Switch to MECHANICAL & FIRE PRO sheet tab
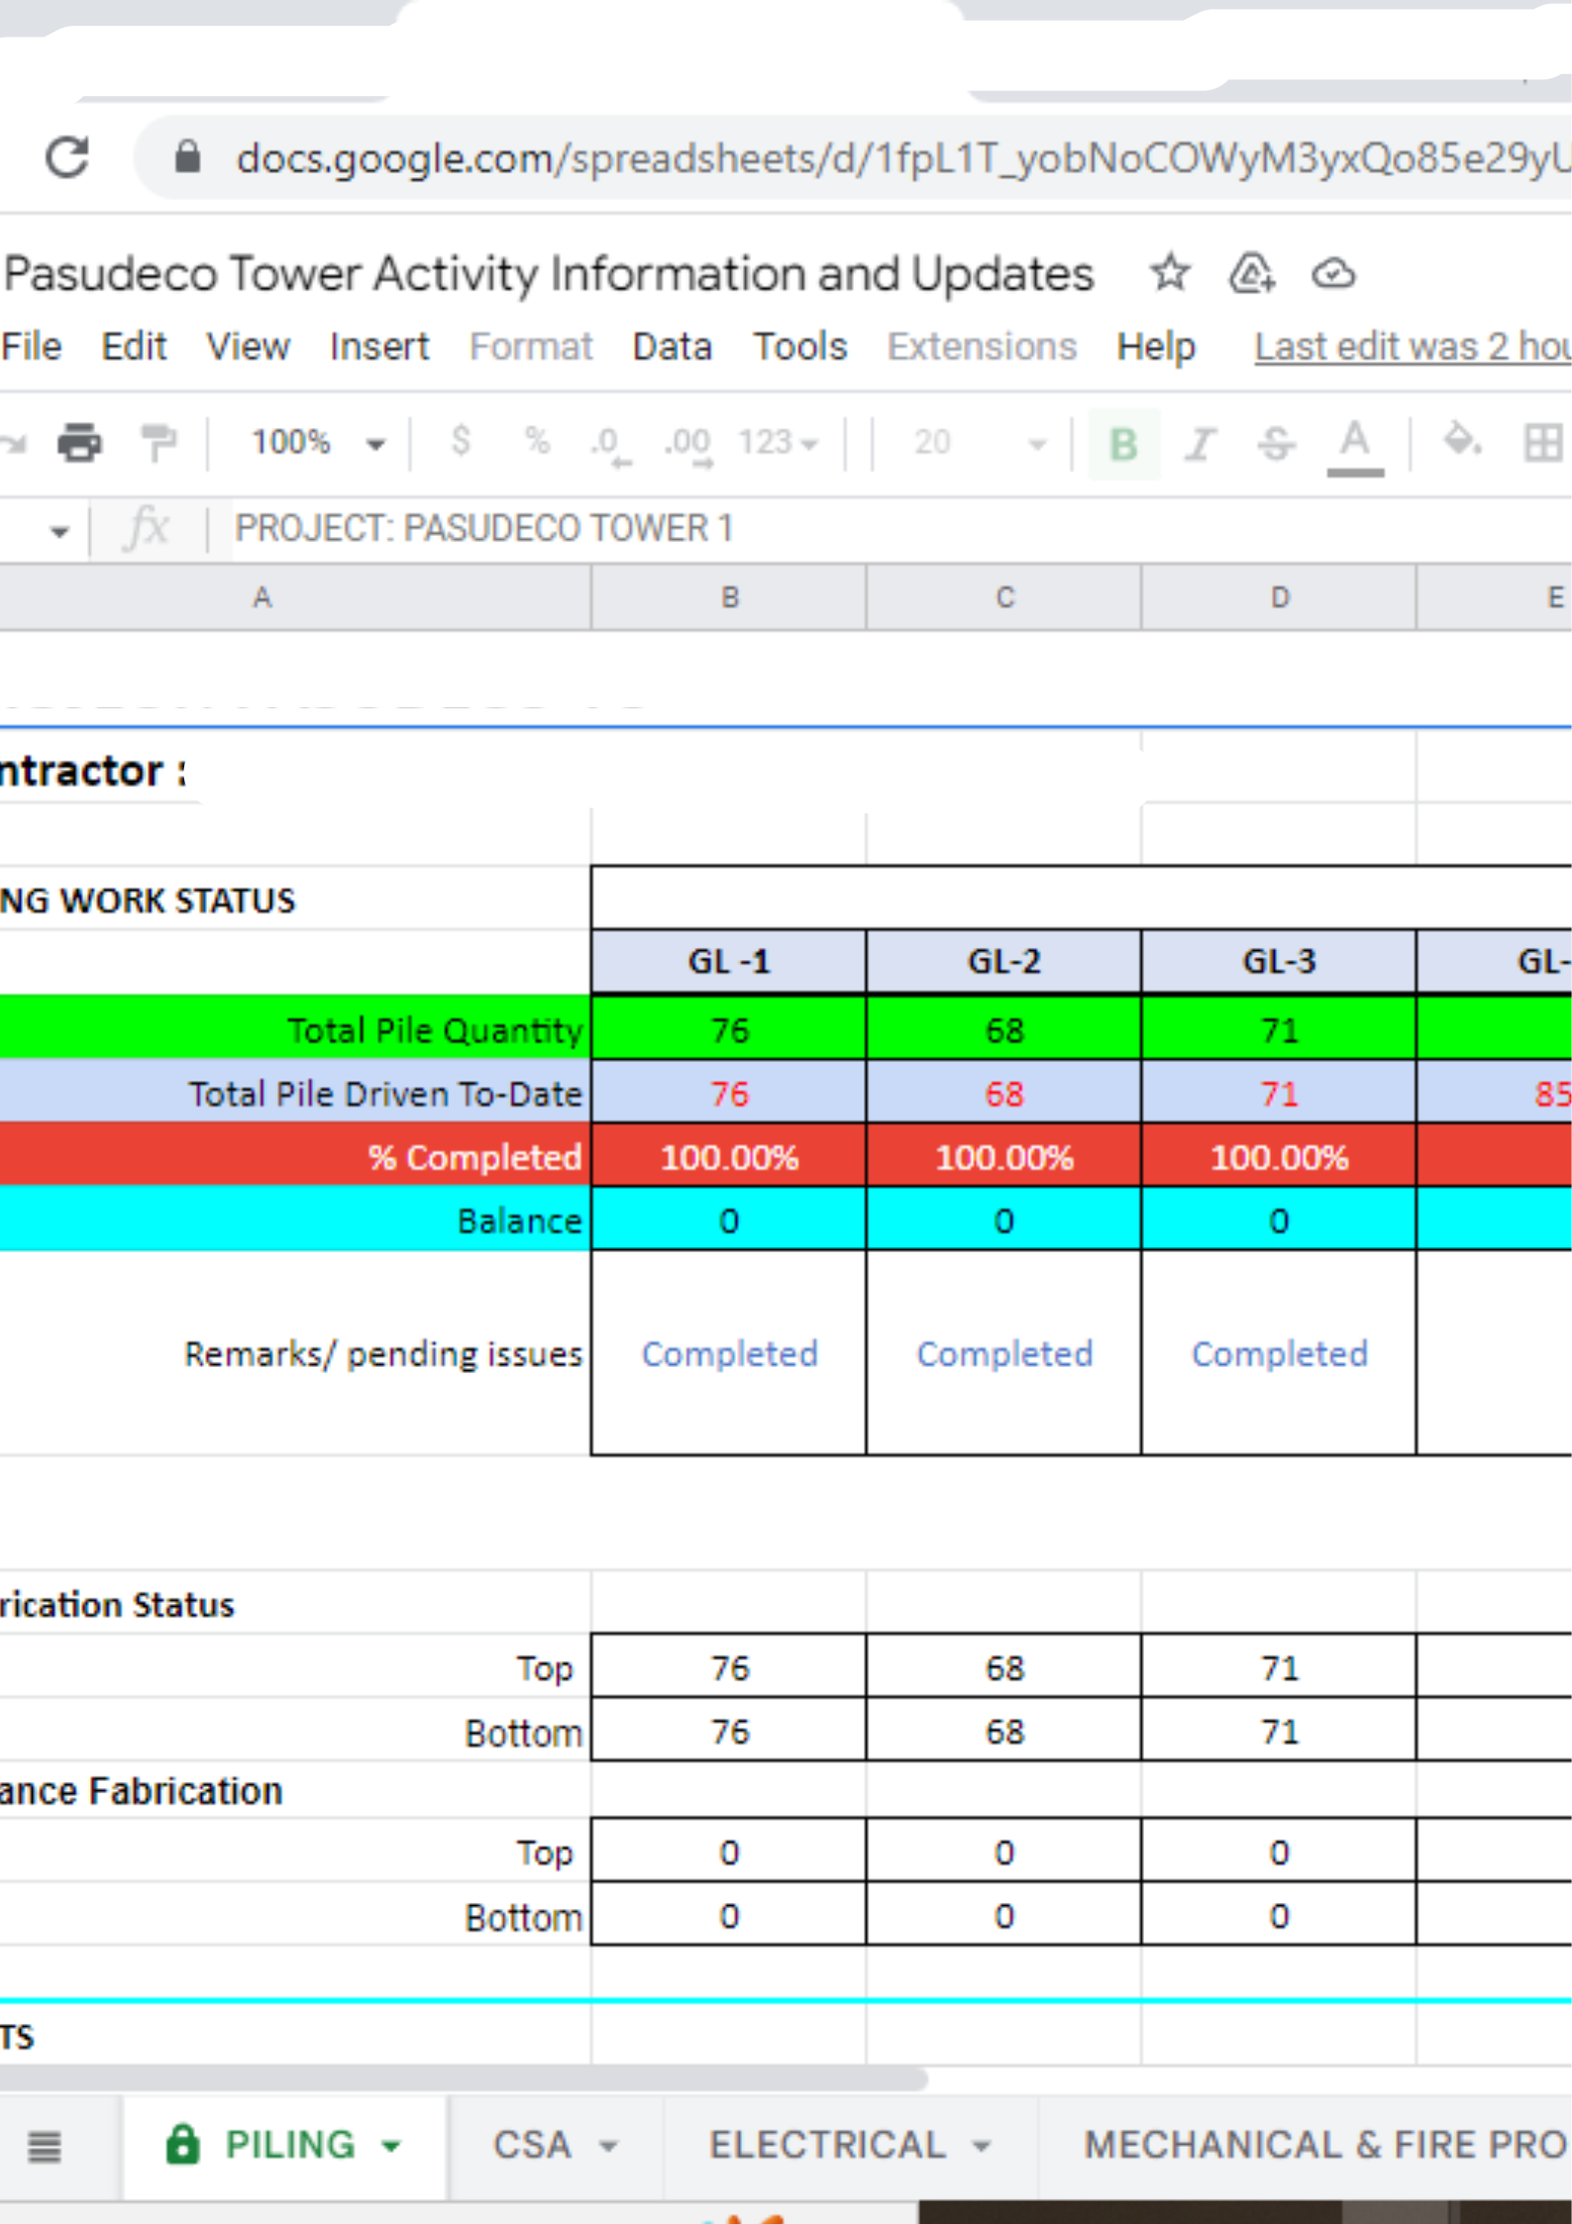Image resolution: width=1572 pixels, height=2224 pixels. pyautogui.click(x=1325, y=2145)
